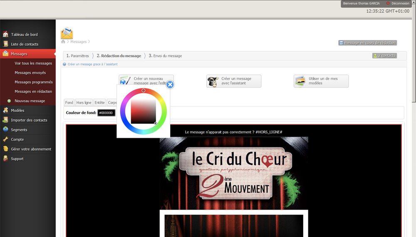
Task: Select the Fond tab
Action: click(69, 103)
